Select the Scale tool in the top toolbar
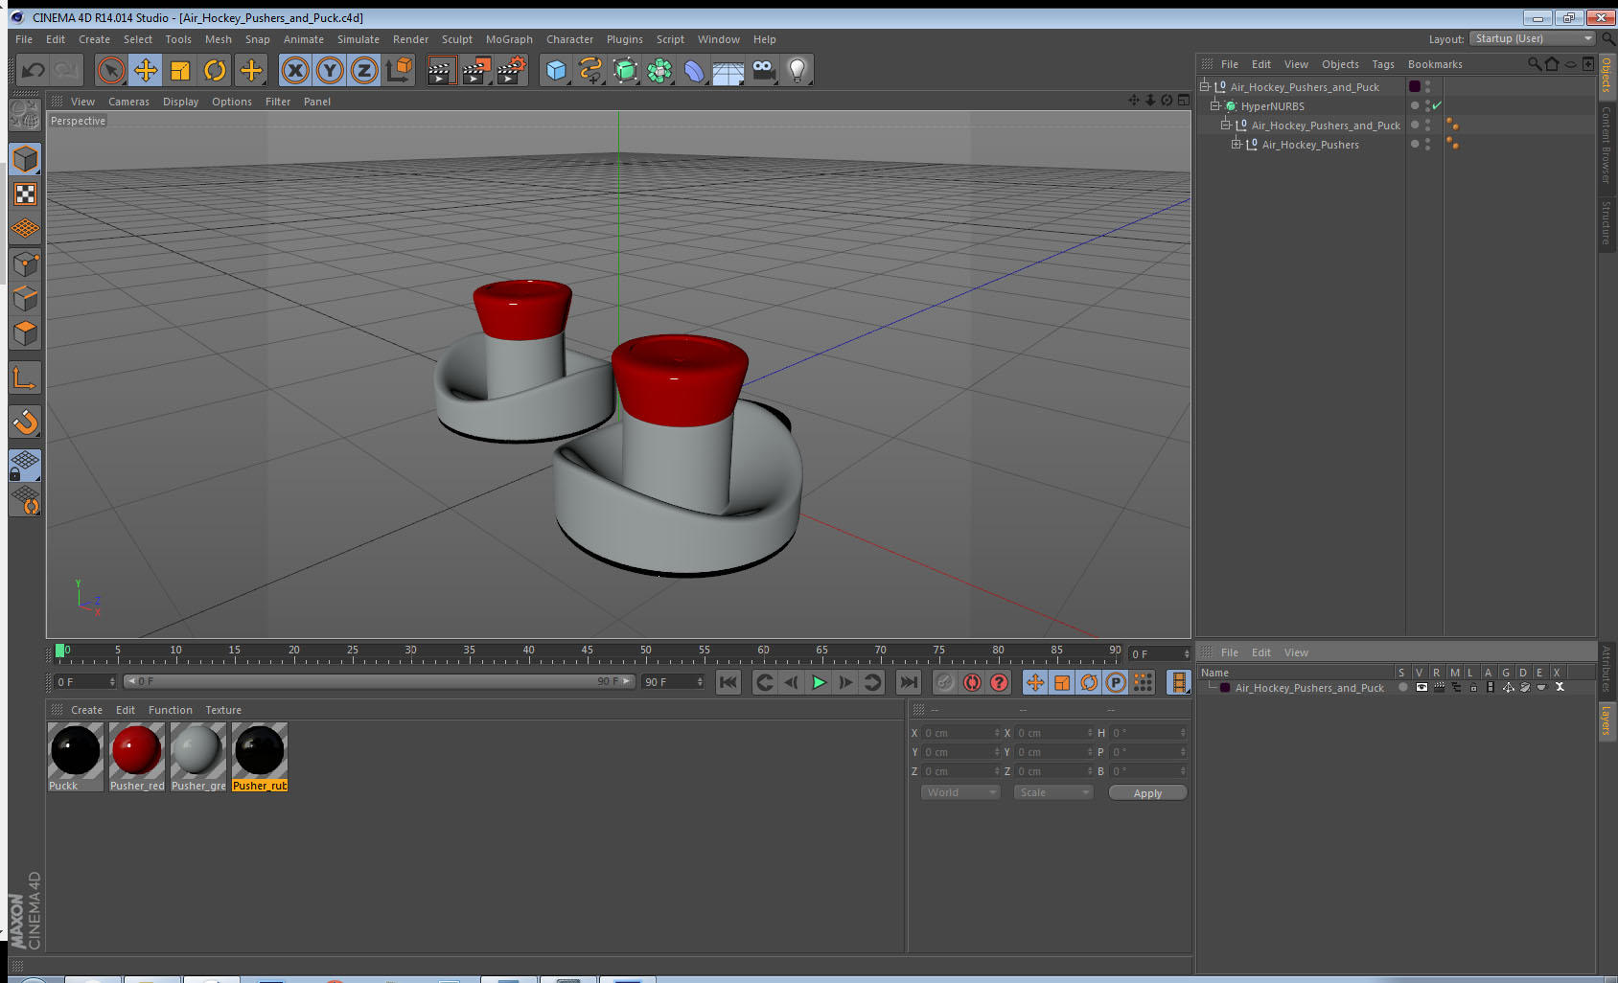 [180, 70]
